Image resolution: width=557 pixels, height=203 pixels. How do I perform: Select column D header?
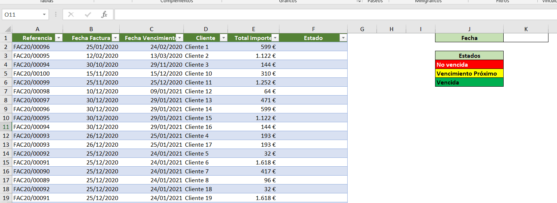pyautogui.click(x=206, y=29)
